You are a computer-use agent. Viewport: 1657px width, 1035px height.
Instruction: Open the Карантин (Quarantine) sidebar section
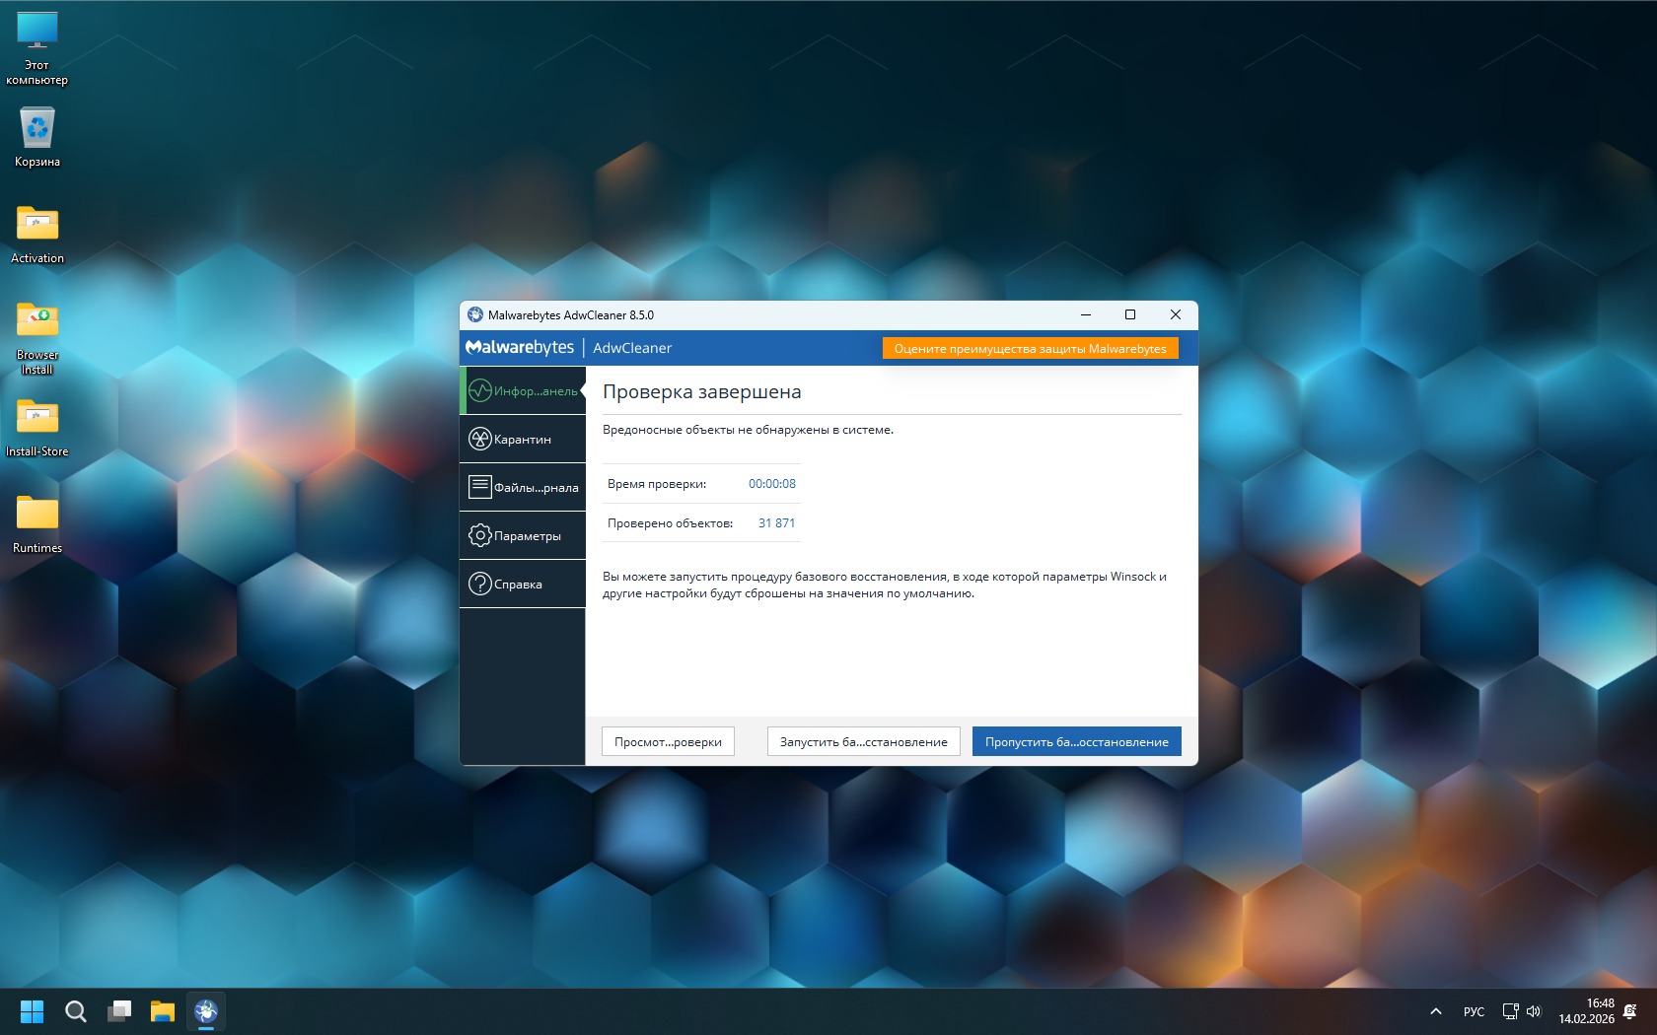click(x=523, y=440)
